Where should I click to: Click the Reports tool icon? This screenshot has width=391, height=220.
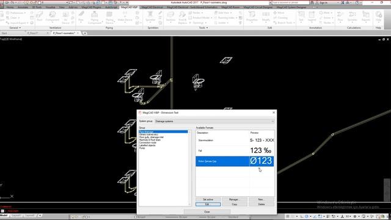(366, 16)
